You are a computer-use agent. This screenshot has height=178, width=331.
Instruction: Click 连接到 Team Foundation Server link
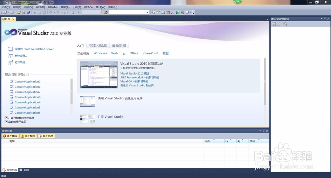[34, 49]
